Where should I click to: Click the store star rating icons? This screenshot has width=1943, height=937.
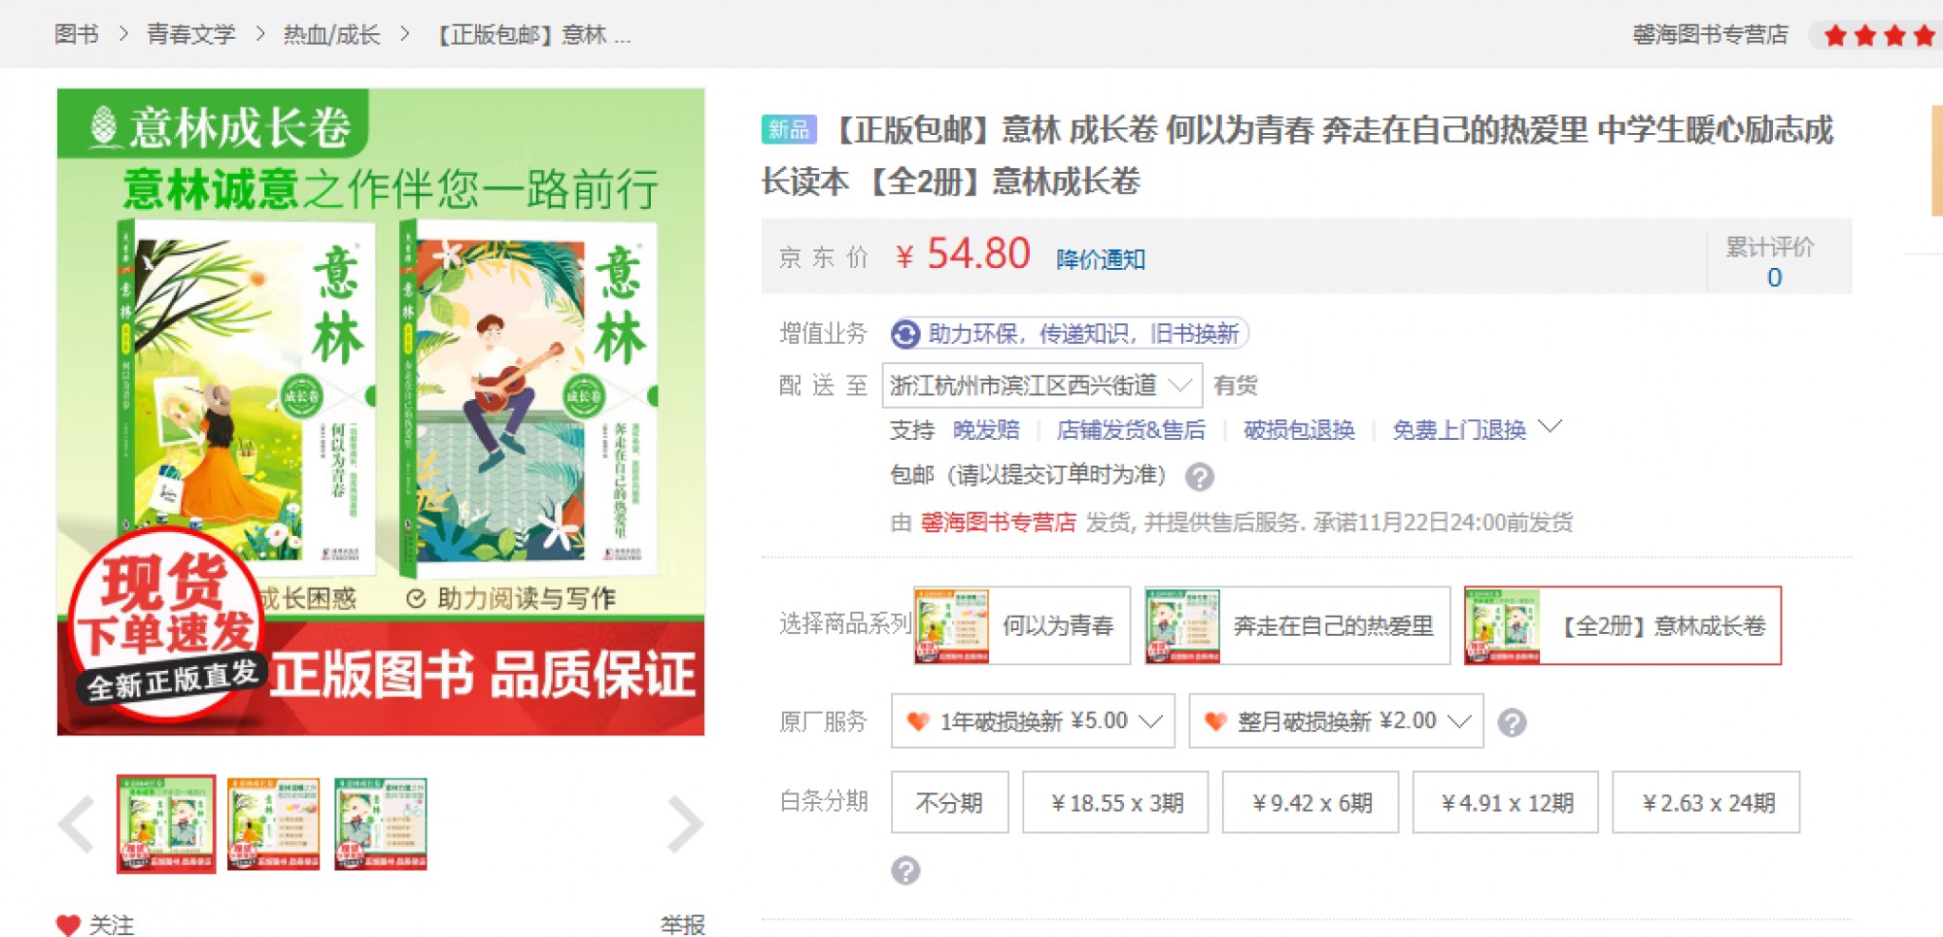pos(1879,36)
